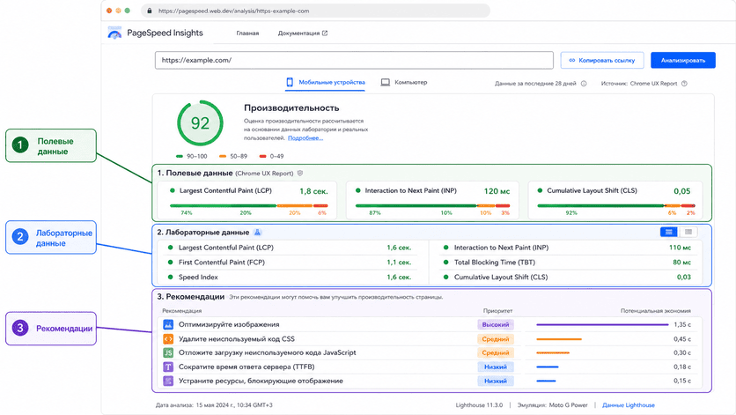Click the 3. Рекомендации section heading
The height and width of the screenshot is (415, 736).
point(190,297)
